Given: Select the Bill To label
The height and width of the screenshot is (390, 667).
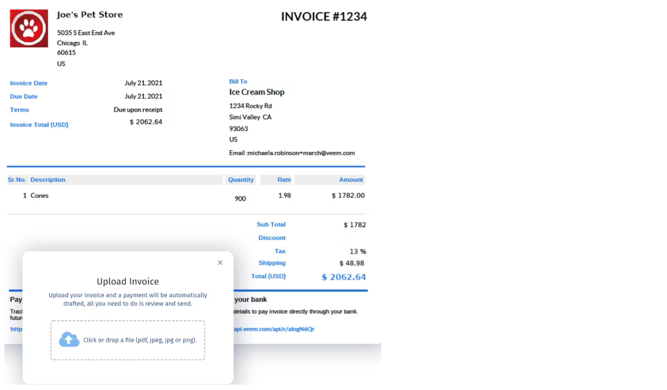Looking at the screenshot, I should click(x=238, y=81).
